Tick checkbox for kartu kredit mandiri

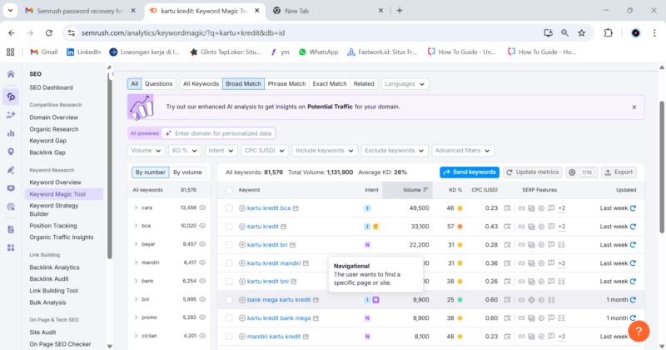pos(229,263)
